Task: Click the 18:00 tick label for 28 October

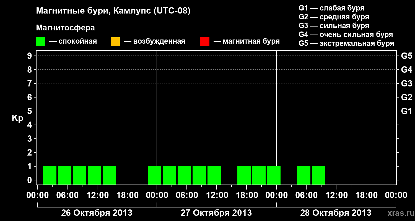Action: tap(366, 195)
